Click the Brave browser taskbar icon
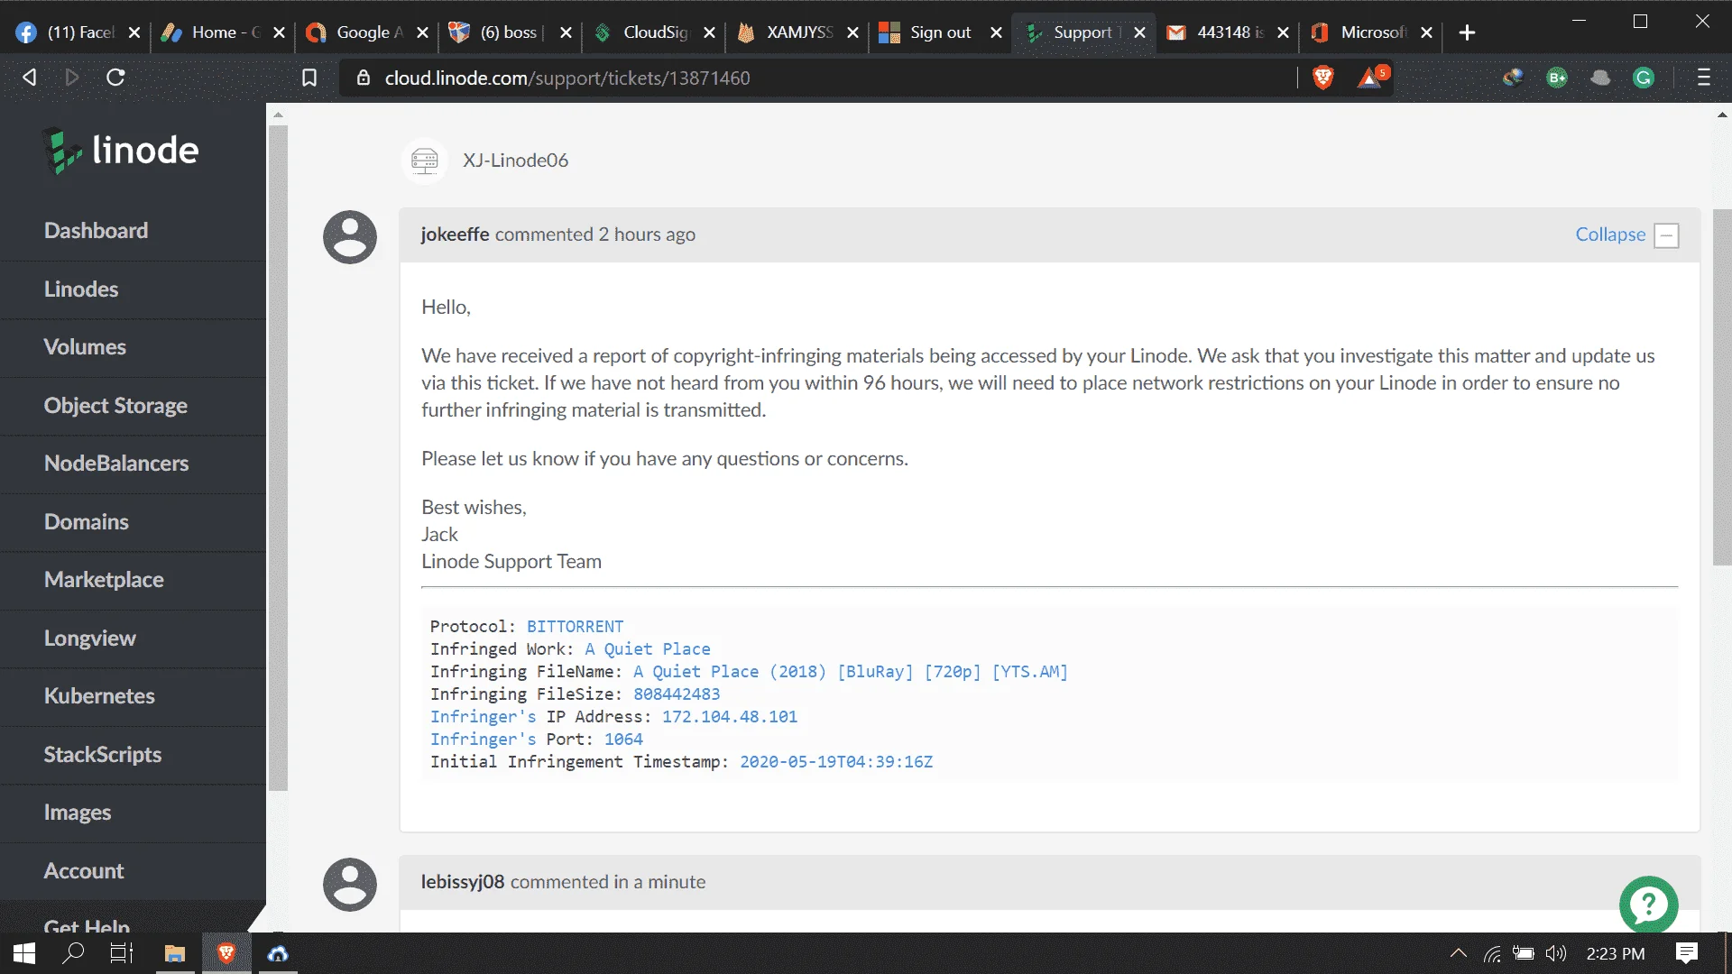 226,953
